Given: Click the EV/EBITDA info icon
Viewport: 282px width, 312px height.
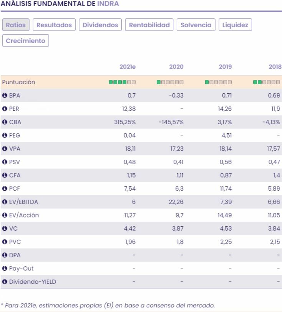Looking at the screenshot, I should 5,202.
